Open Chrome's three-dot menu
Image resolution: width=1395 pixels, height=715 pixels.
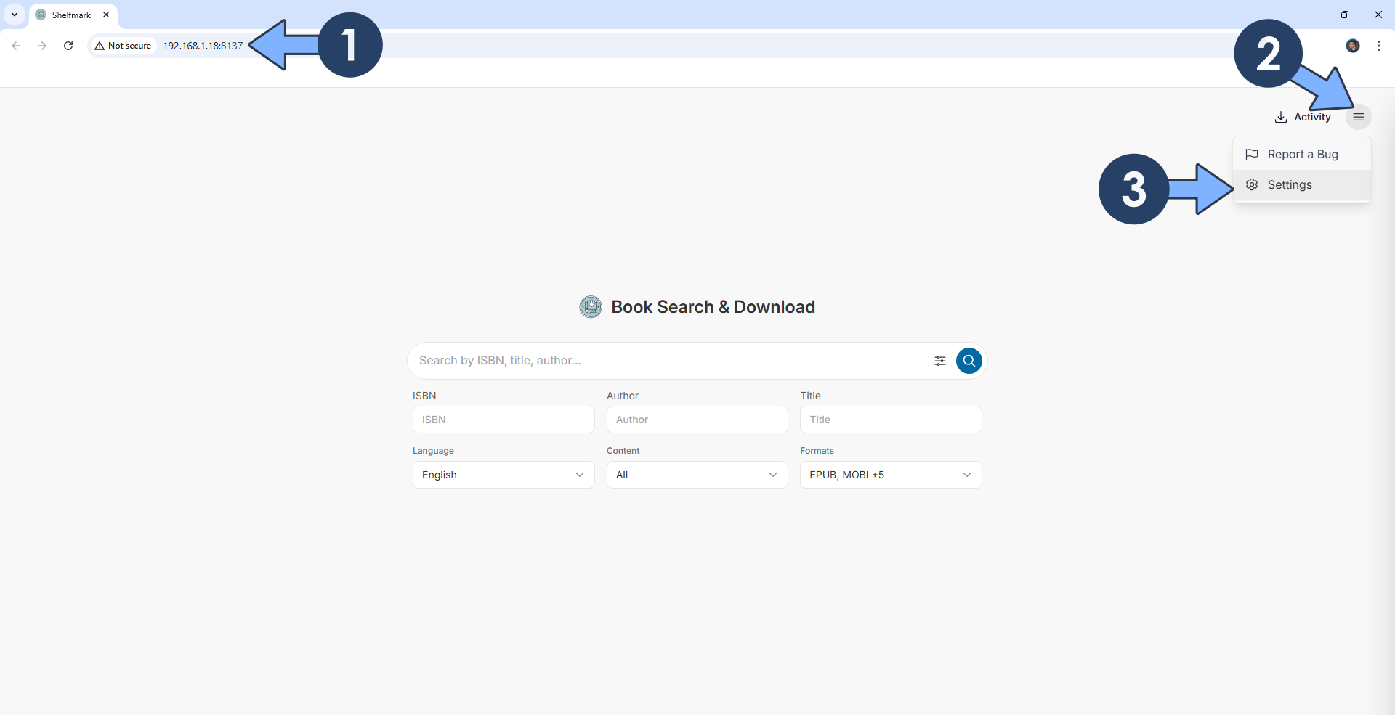[1379, 45]
